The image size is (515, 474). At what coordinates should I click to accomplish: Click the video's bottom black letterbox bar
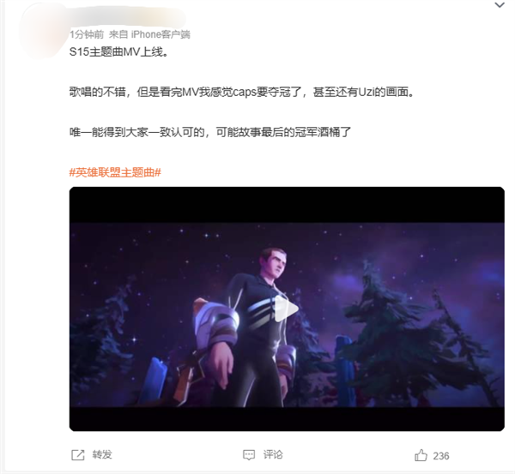[x=287, y=419]
